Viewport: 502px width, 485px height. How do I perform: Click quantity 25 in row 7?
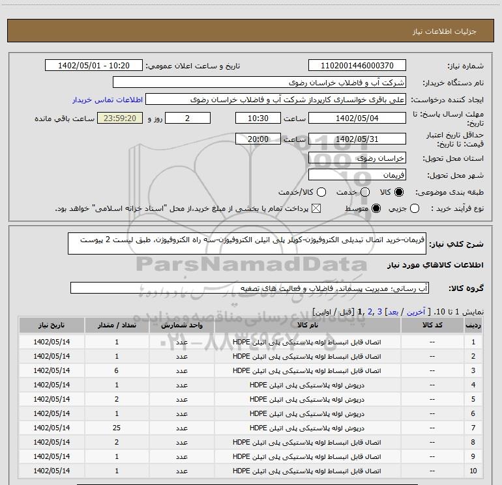(x=117, y=428)
